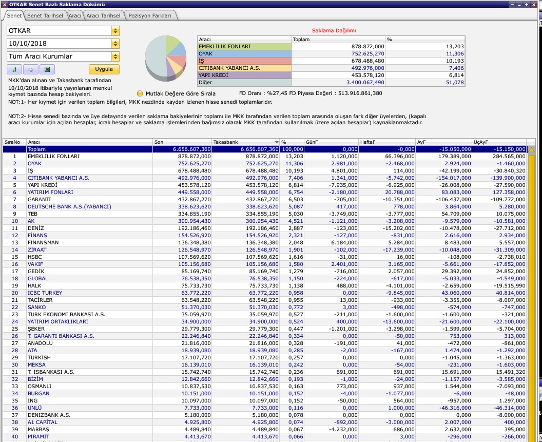Click the 10/10/2018 date field

59,44
